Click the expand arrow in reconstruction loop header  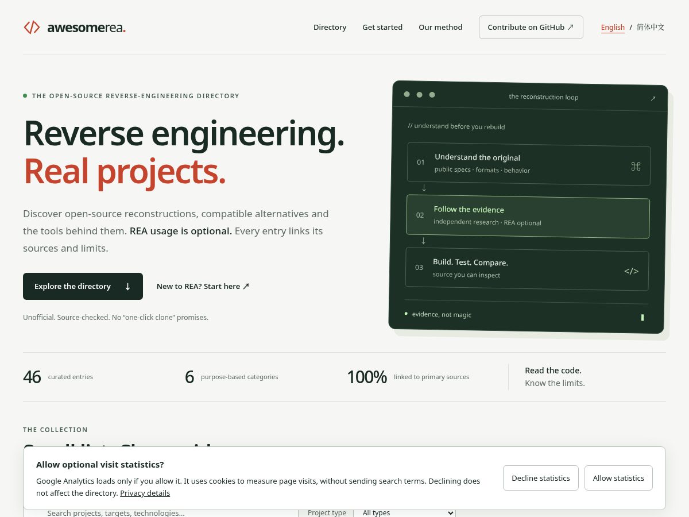pos(653,99)
